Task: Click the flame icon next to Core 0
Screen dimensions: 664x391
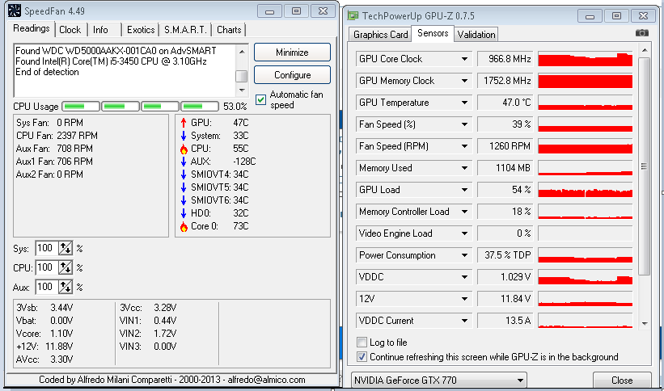Action: [x=184, y=226]
